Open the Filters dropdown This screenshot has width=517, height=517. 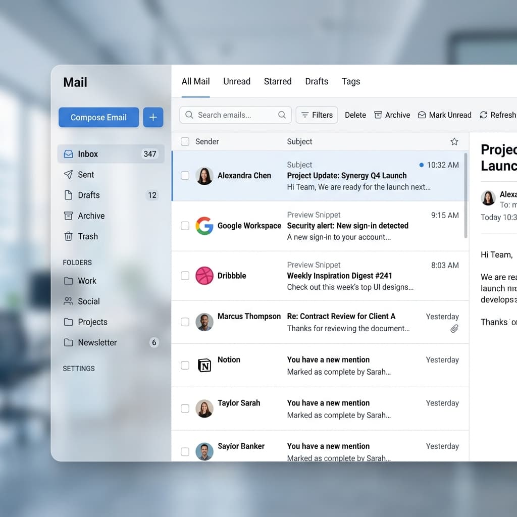(x=317, y=115)
